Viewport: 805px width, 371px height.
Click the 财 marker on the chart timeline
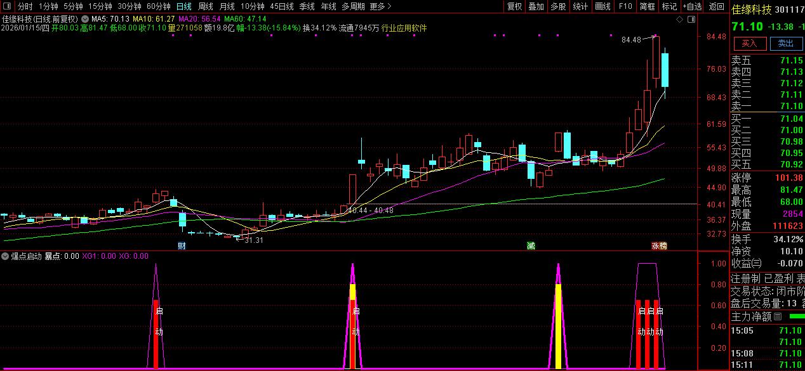click(182, 245)
